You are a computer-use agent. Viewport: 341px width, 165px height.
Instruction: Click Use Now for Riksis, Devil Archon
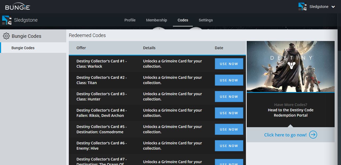click(229, 113)
